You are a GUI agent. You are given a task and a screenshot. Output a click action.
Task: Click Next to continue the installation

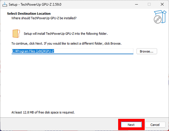[x=131, y=125]
